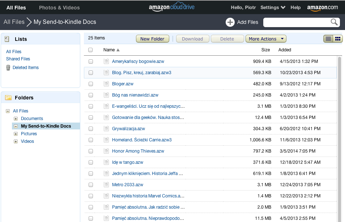The height and width of the screenshot is (222, 345).
Task: Collapse the My Send-to-Kindle Docs folder
Action: click(16, 126)
